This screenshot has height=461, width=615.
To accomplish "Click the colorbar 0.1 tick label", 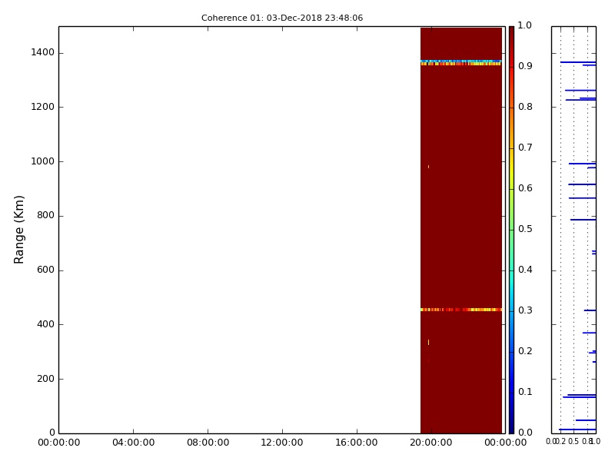I will point(525,392).
